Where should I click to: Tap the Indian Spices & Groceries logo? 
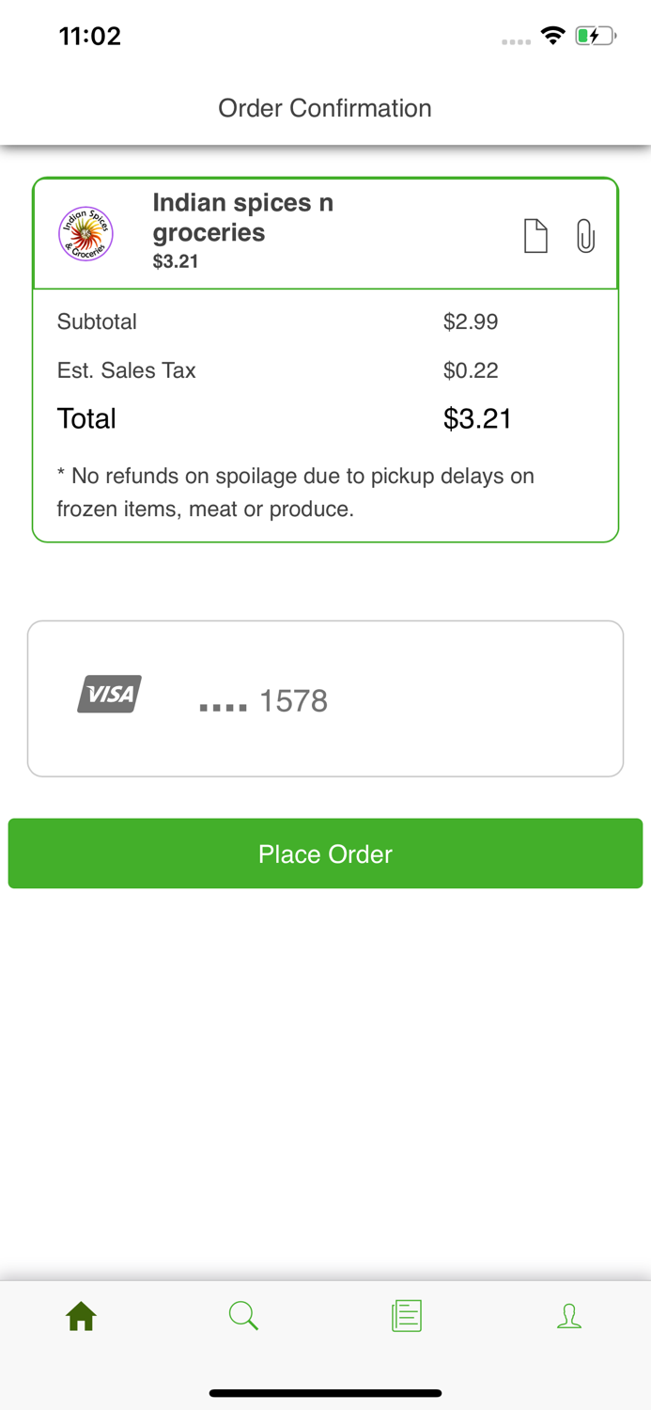pyautogui.click(x=86, y=234)
